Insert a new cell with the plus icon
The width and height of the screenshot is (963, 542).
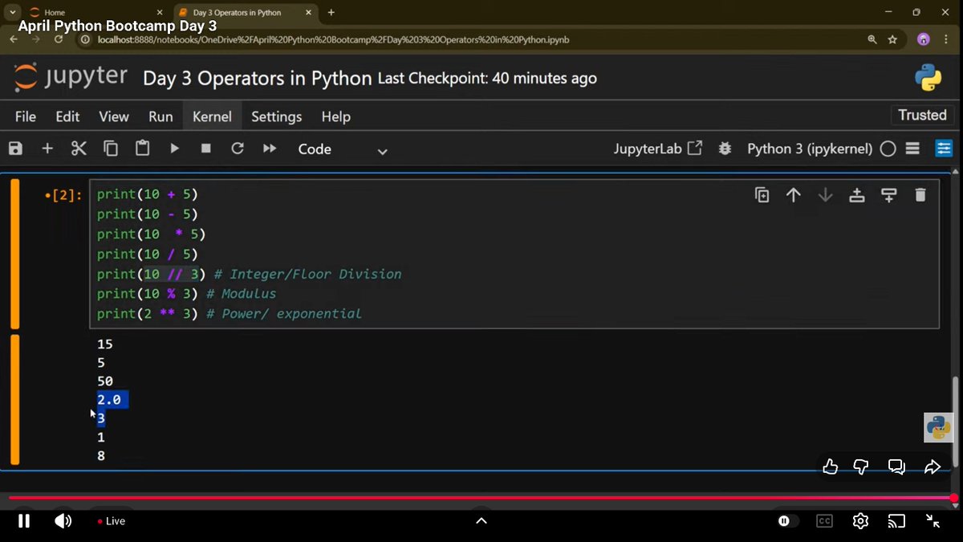47,149
